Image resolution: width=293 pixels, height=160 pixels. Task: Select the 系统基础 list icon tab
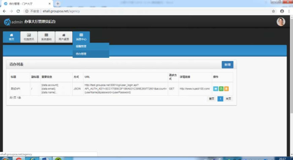point(47,37)
